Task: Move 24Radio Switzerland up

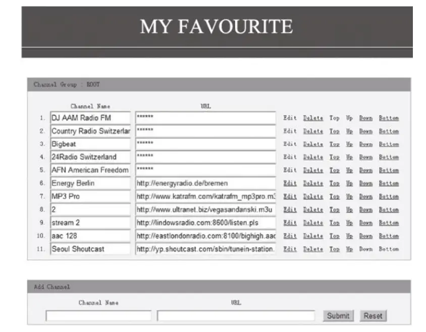Action: tap(349, 157)
